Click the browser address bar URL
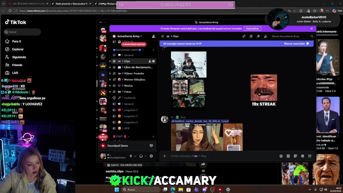The image size is (343, 193). [x=73, y=11]
